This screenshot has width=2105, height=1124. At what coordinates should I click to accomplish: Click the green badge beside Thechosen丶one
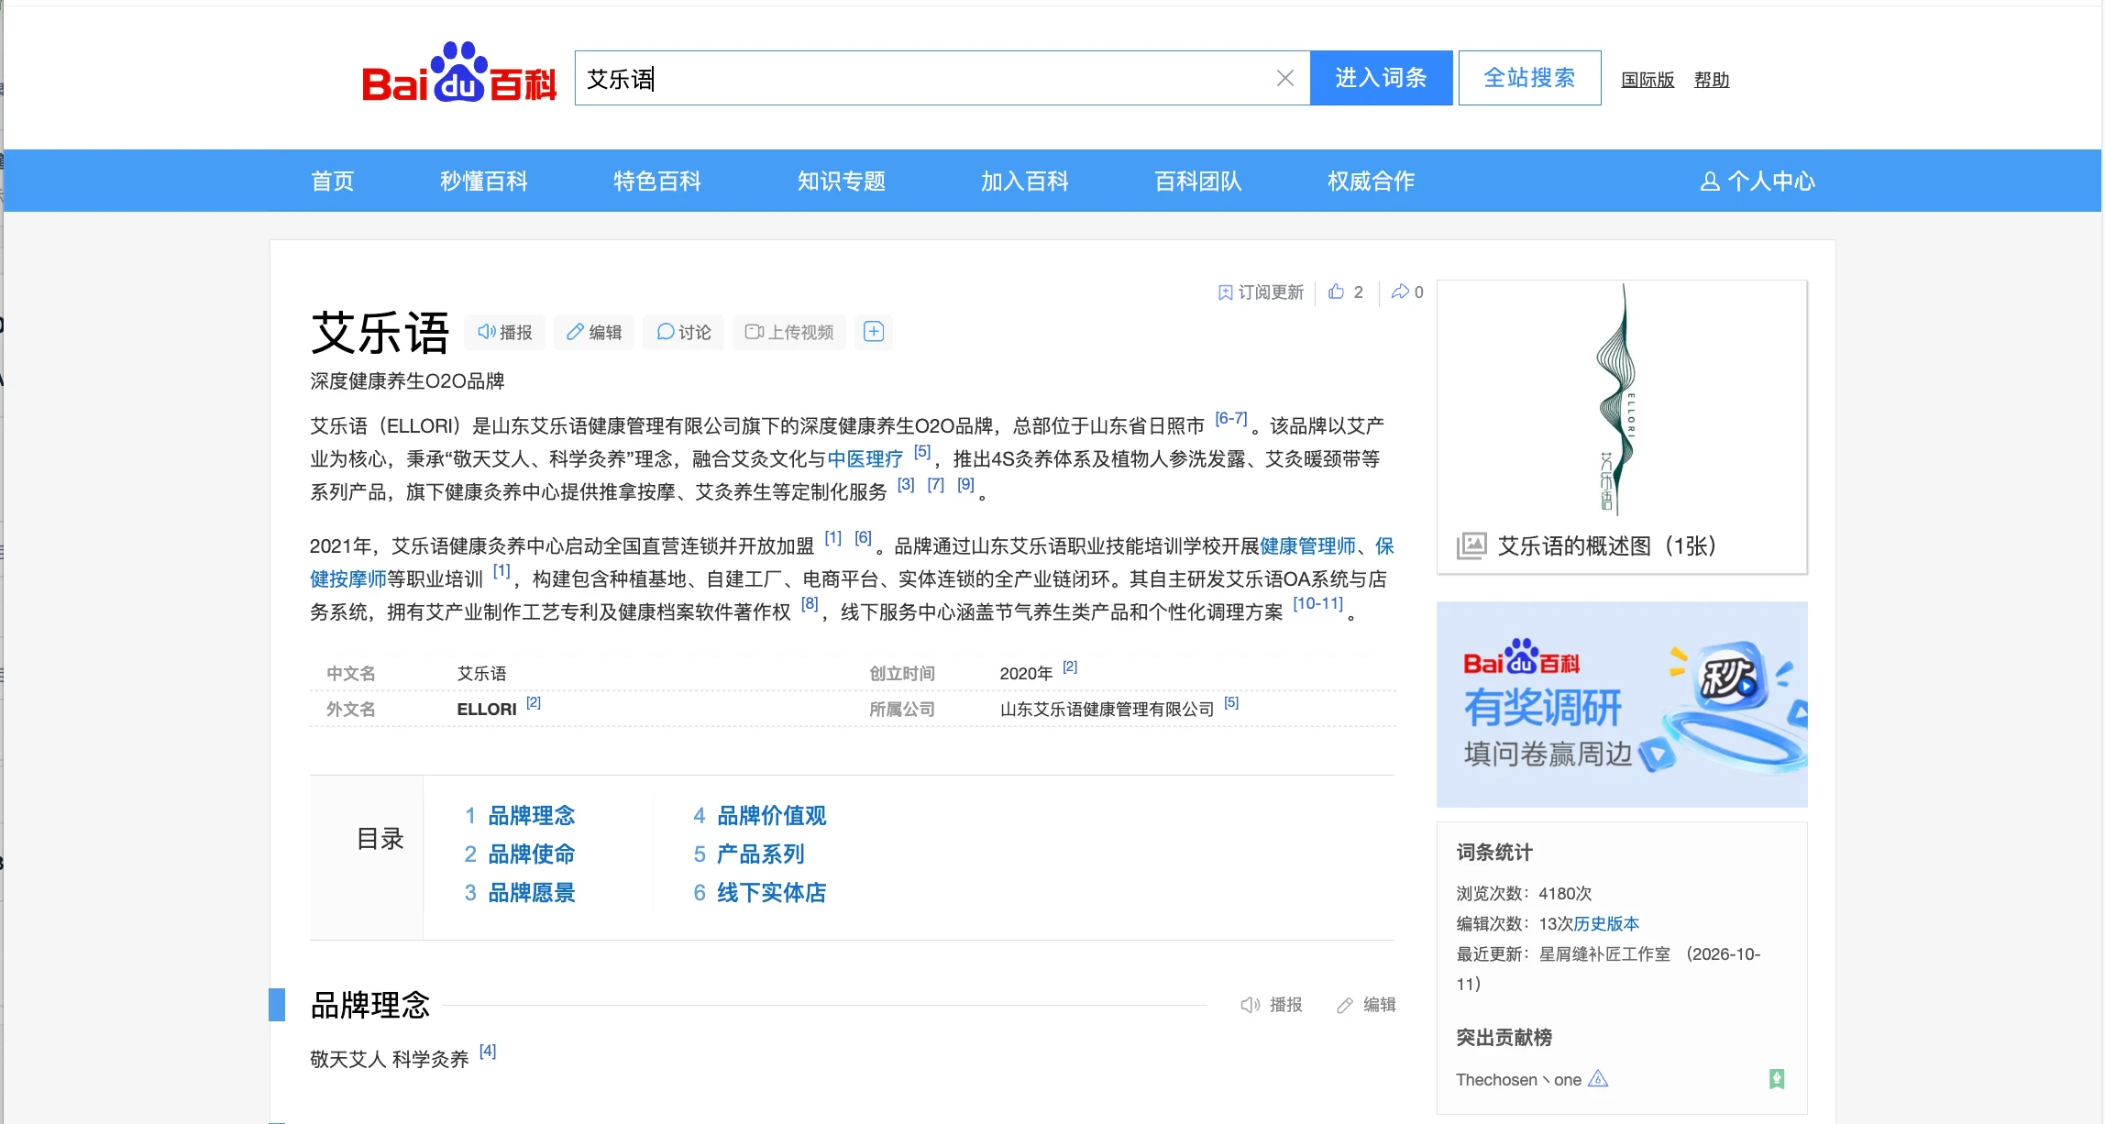pos(1777,1079)
